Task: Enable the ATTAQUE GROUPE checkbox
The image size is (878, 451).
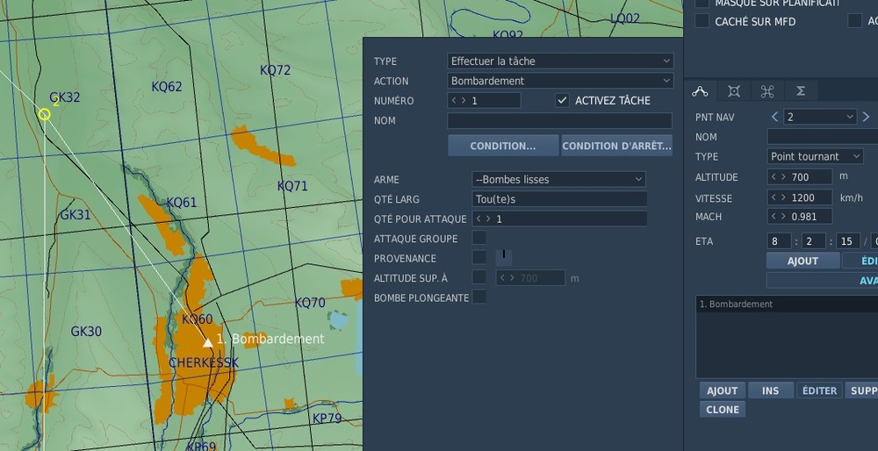Action: 479,238
